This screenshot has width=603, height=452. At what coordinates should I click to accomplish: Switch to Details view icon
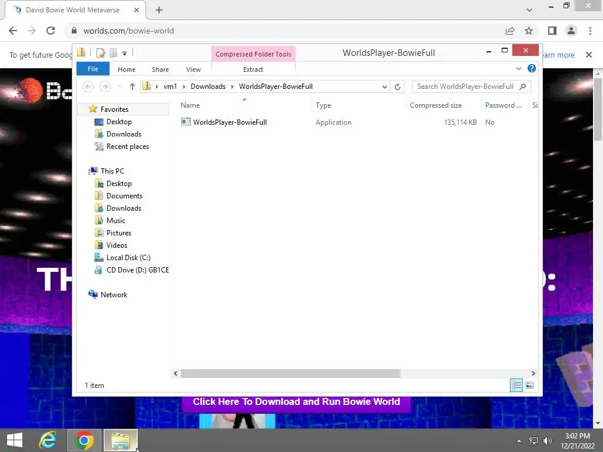516,385
